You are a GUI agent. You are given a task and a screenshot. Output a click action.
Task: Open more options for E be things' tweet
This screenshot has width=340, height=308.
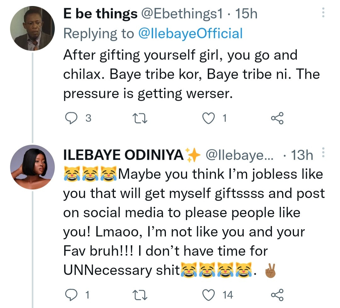pyautogui.click(x=323, y=13)
